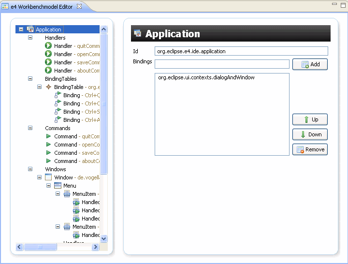Click the aboutCommand Handler icon

pyautogui.click(x=48, y=71)
